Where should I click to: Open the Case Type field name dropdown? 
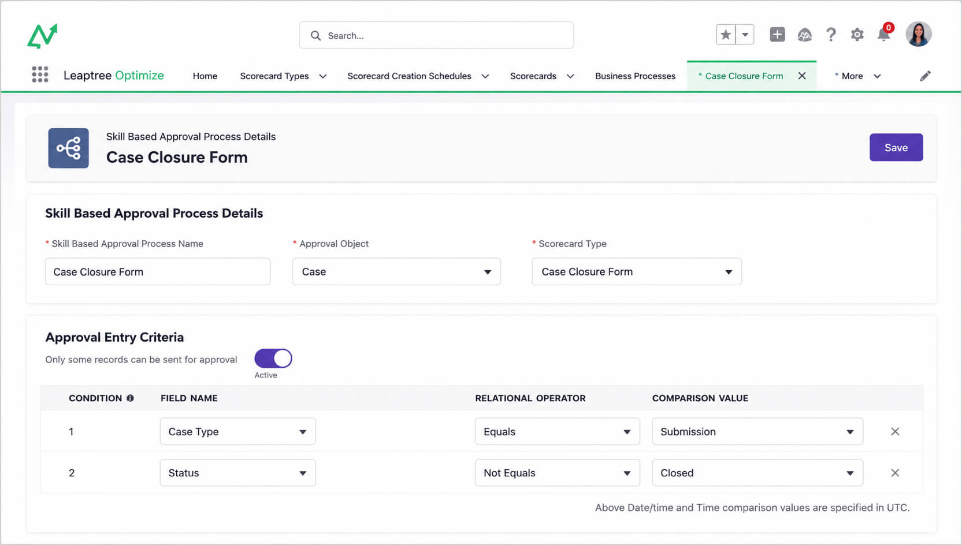pos(237,431)
